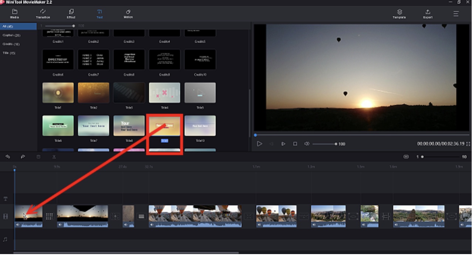Redo the last timeline action
This screenshot has width=472, height=260.
click(x=23, y=157)
